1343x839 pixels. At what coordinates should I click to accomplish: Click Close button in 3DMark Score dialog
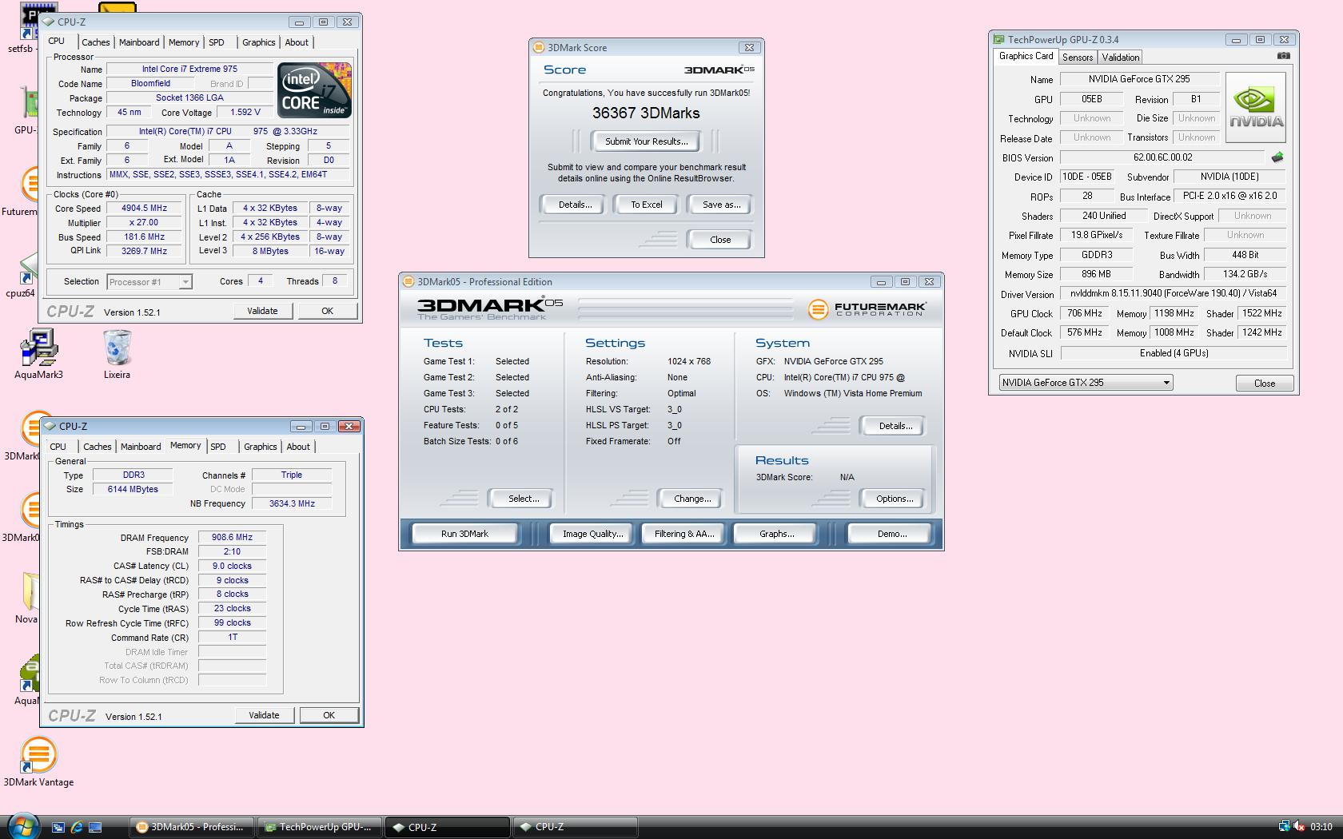point(720,240)
